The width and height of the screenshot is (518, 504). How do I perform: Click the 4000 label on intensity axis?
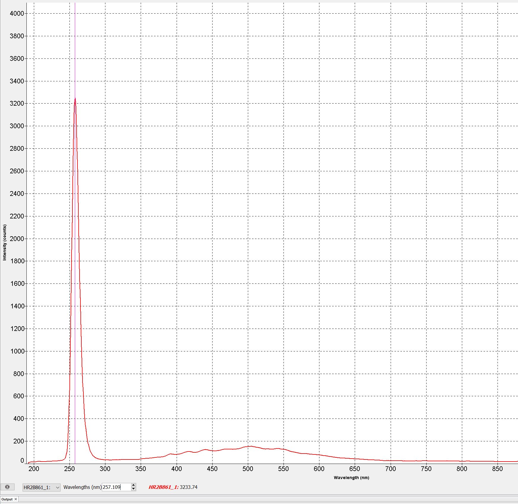tap(17, 13)
